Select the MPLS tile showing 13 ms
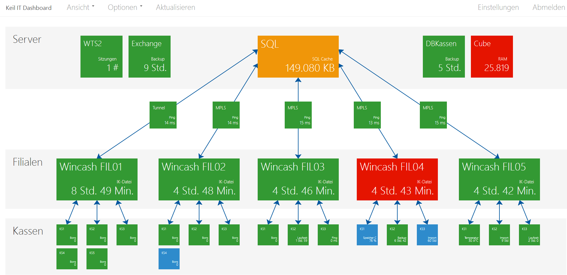567x275 pixels. point(367,115)
